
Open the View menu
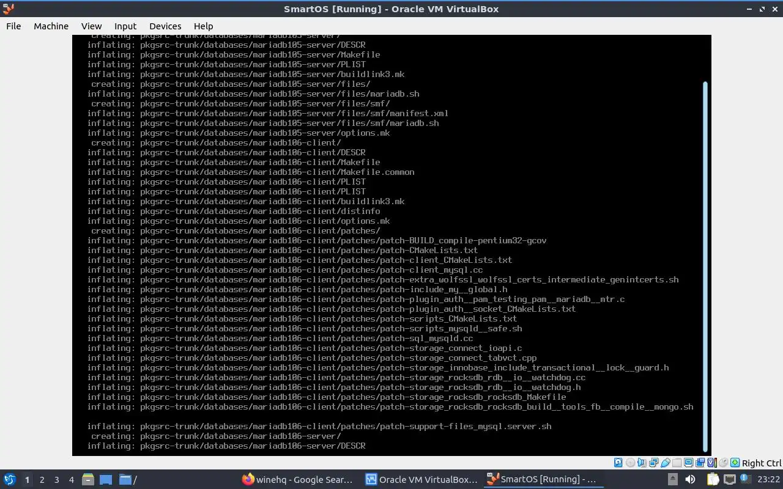coord(91,26)
